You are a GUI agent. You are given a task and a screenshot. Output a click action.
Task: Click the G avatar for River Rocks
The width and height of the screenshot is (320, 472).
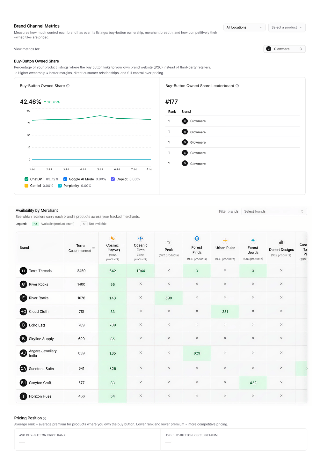(23, 284)
